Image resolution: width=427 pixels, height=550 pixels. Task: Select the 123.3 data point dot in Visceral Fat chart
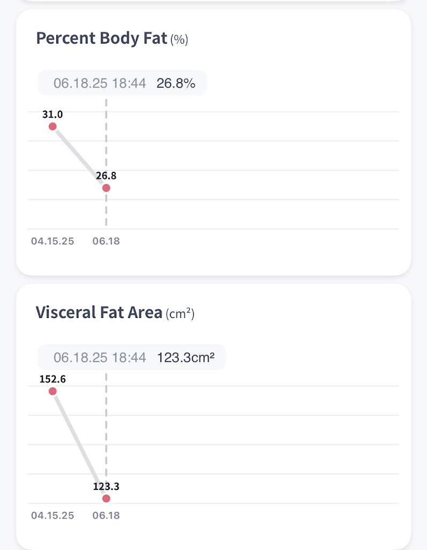point(106,498)
